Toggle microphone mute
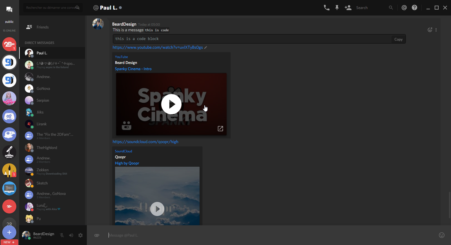Viewport: 451px width, 245px height. 62,235
